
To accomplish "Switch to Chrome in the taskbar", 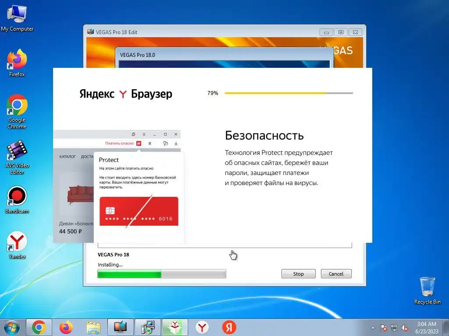I will (x=39, y=327).
